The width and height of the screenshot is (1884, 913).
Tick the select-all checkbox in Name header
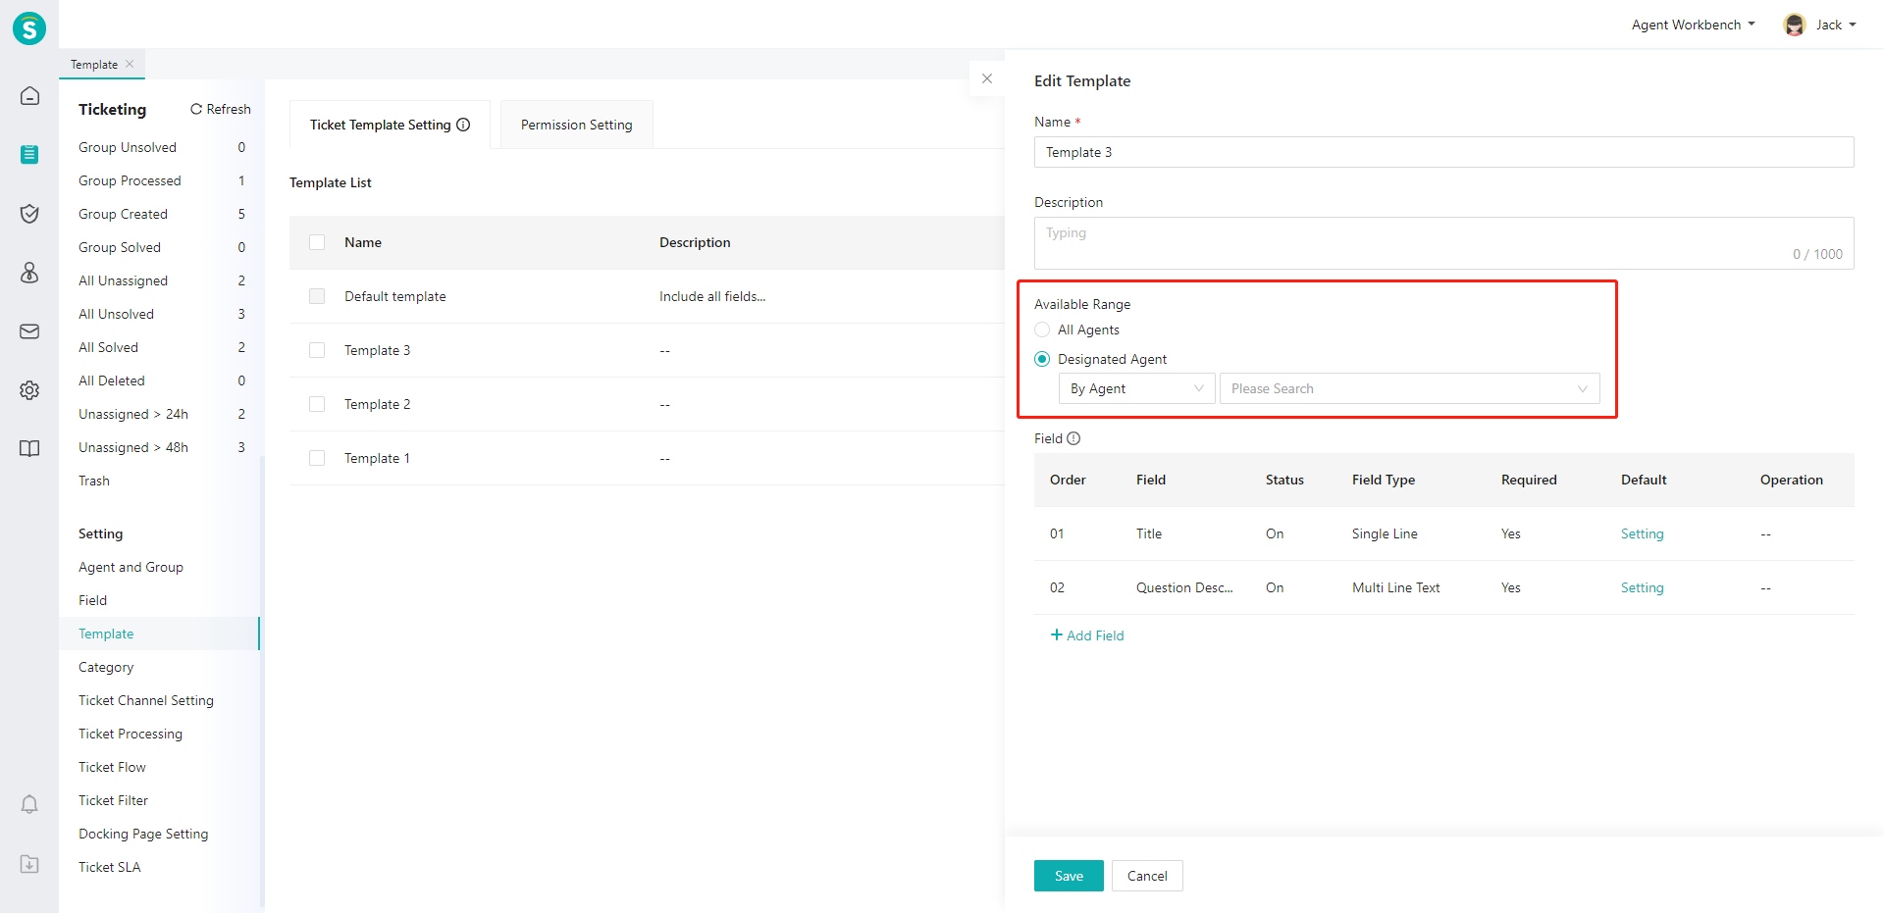click(317, 242)
